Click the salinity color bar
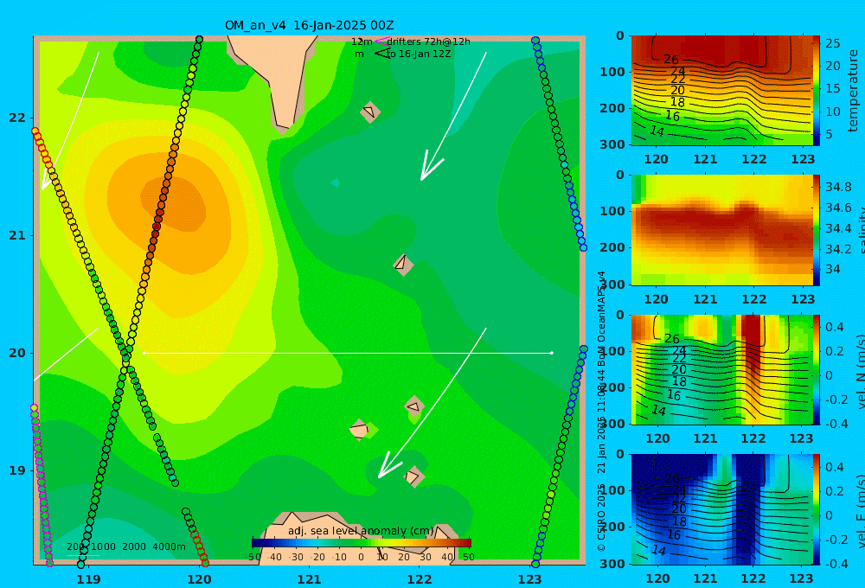 [x=817, y=230]
